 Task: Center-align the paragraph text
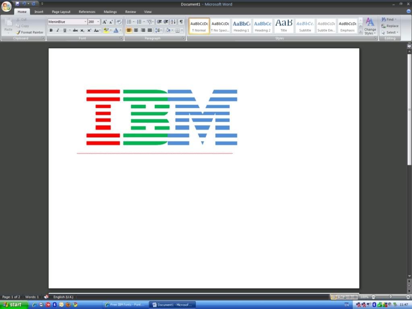click(x=136, y=30)
